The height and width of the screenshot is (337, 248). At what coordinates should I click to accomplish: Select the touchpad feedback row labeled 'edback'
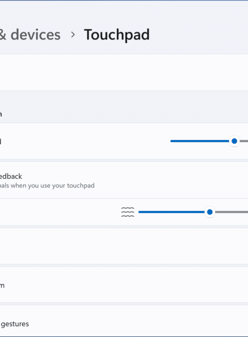point(124,180)
